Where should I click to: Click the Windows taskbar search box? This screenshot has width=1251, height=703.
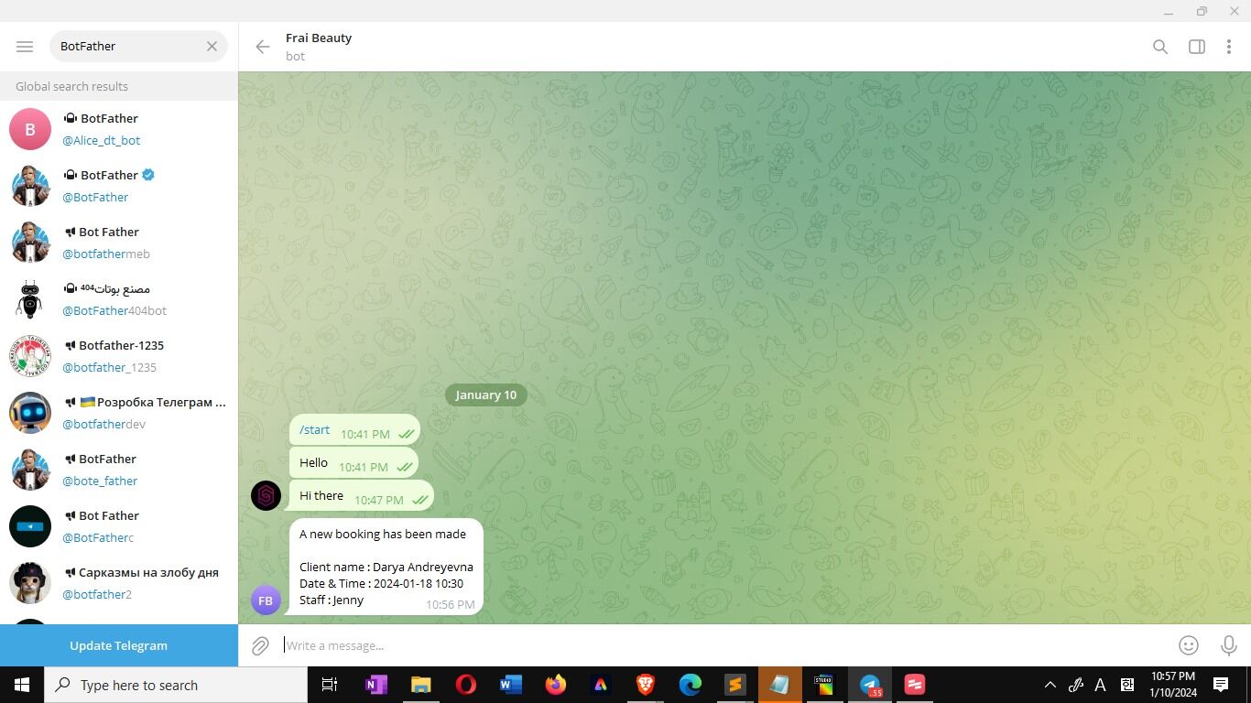click(176, 685)
